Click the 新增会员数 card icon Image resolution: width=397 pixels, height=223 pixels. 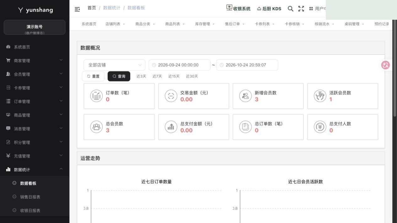coord(245,96)
